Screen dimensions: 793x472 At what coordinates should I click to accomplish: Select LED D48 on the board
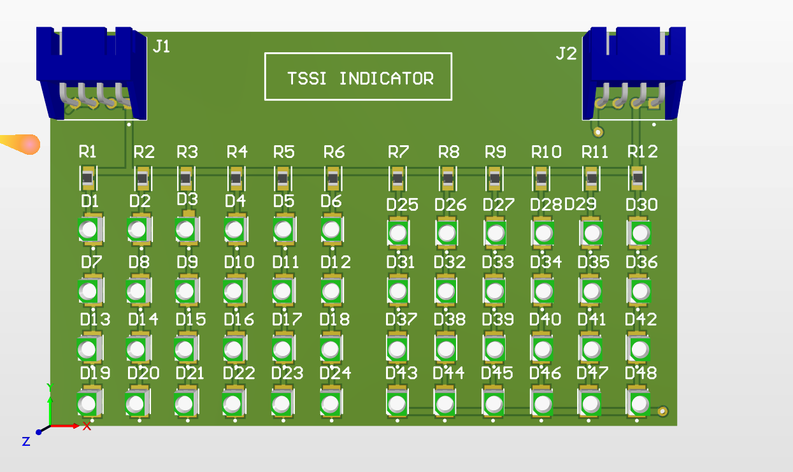(639, 403)
